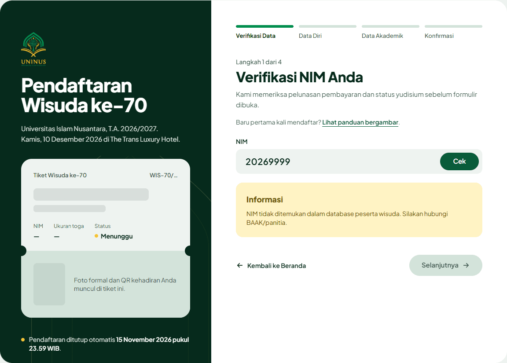Click the Cek button to verify NIM
This screenshot has width=507, height=363.
(x=459, y=161)
